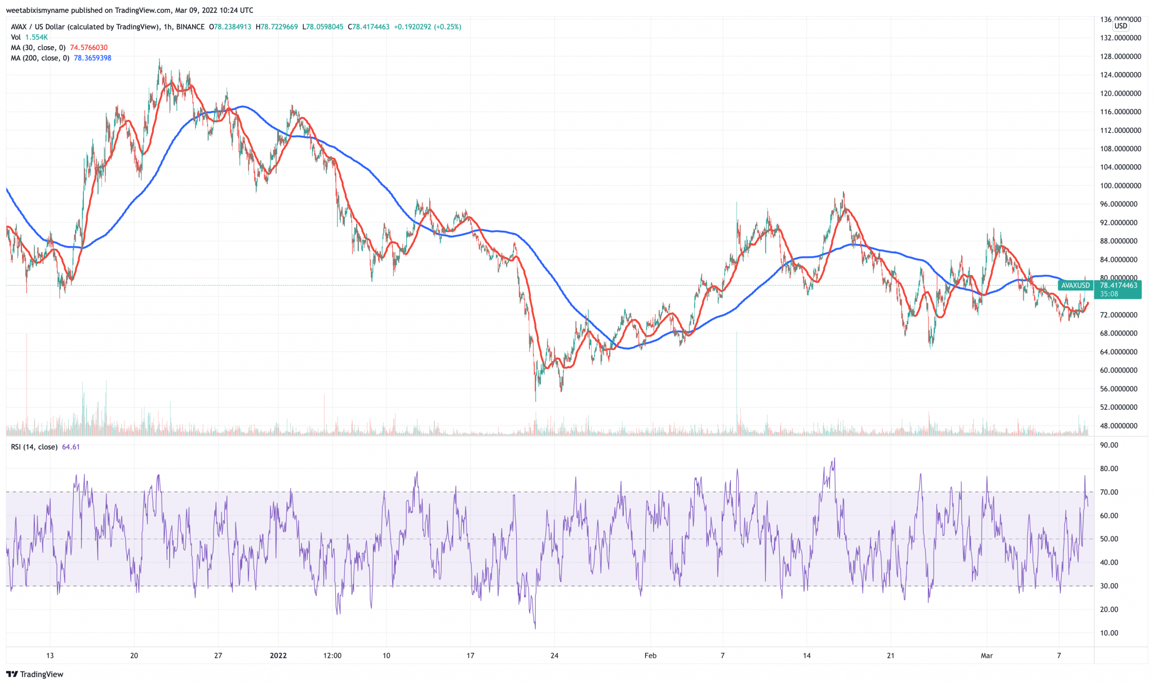Click the low value L78.0598045
The width and height of the screenshot is (1154, 685).
click(x=322, y=27)
